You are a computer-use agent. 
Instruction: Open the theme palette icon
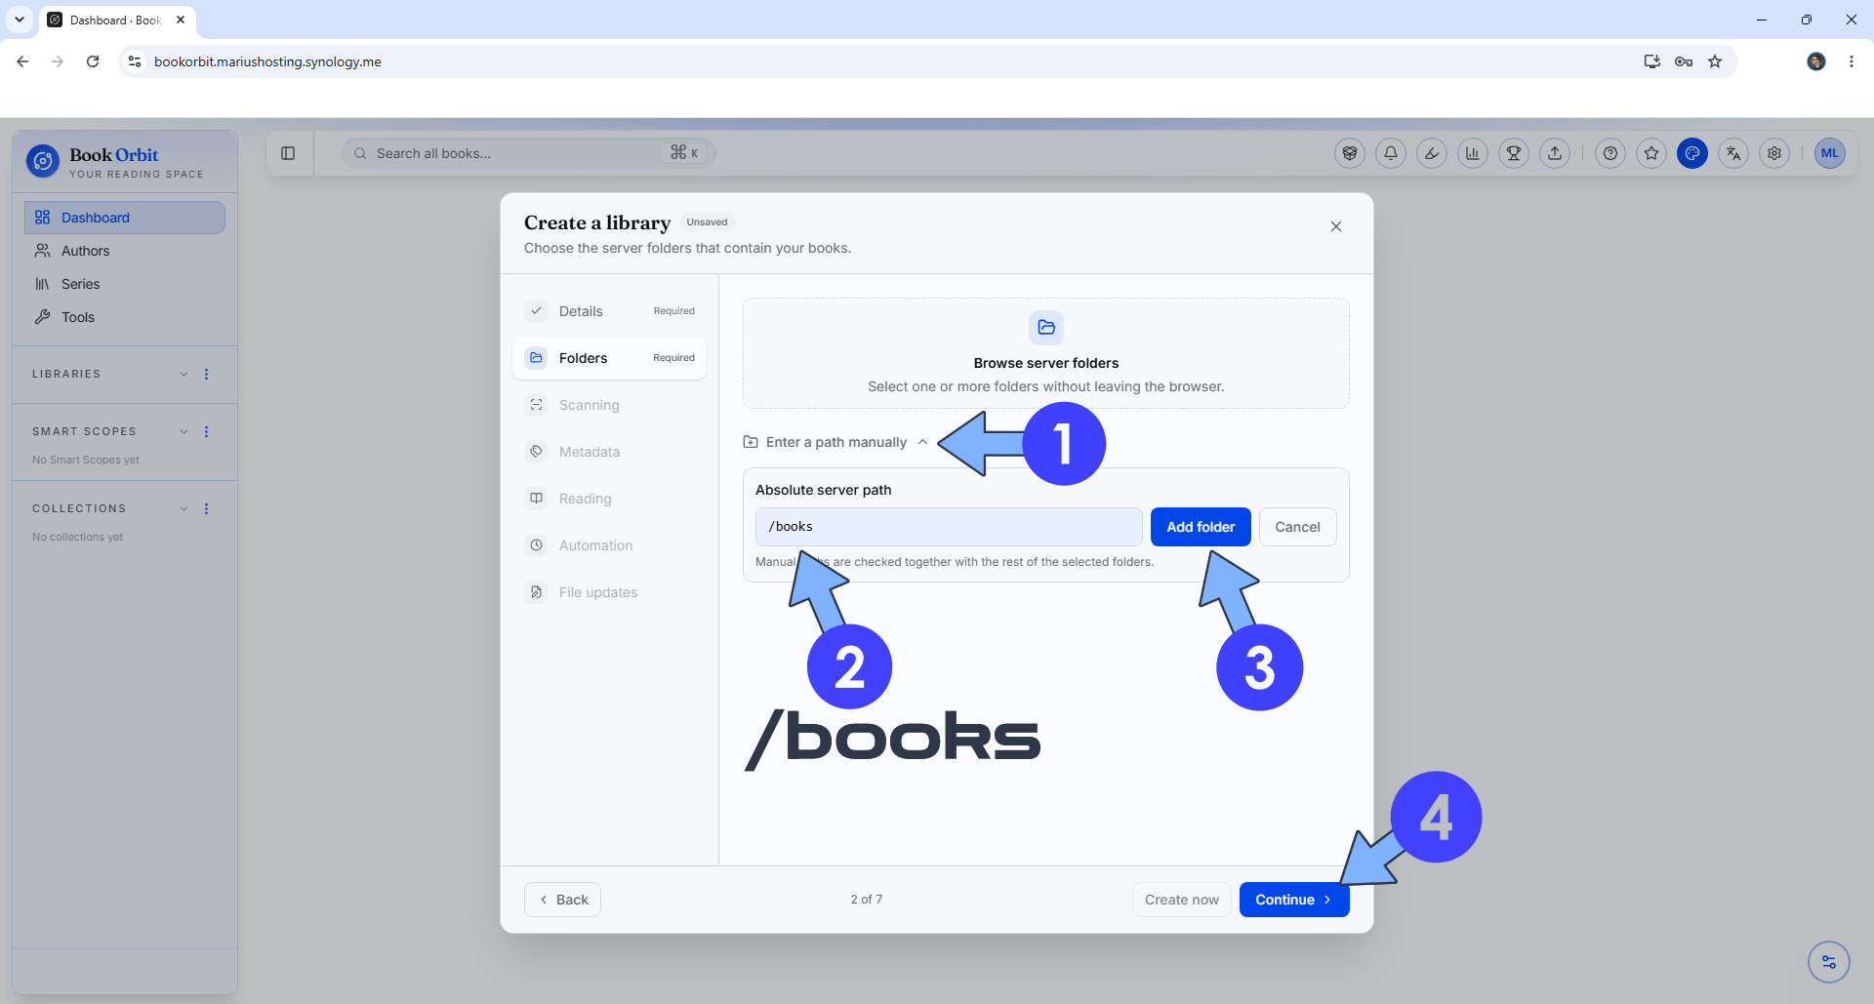1692,153
